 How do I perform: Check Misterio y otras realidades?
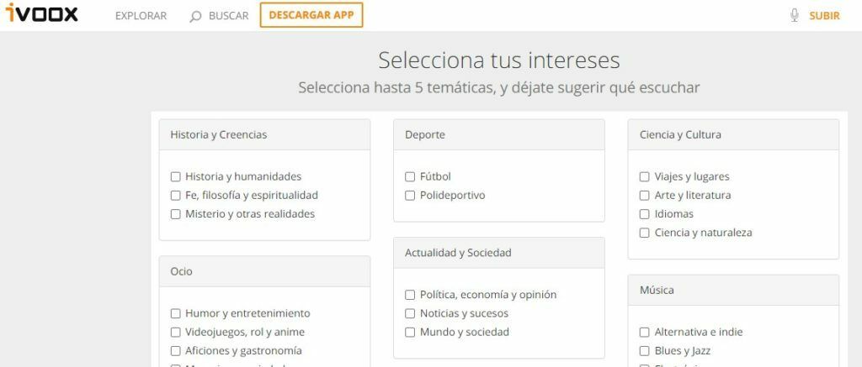[175, 214]
